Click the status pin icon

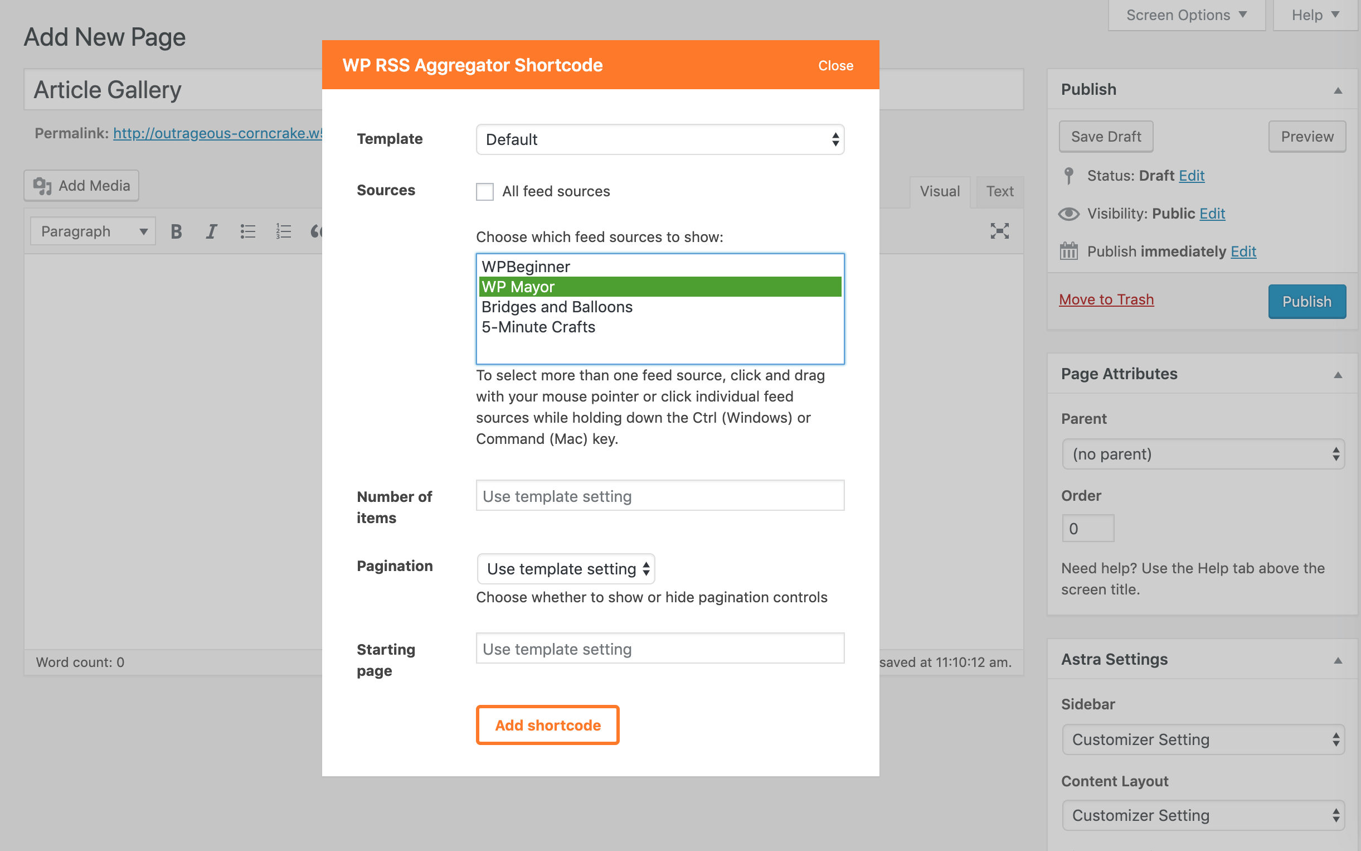click(1069, 176)
